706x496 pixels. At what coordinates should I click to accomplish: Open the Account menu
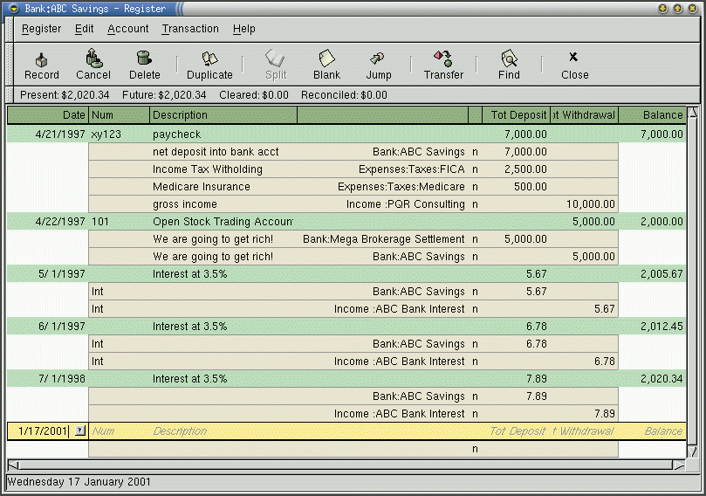(x=128, y=29)
